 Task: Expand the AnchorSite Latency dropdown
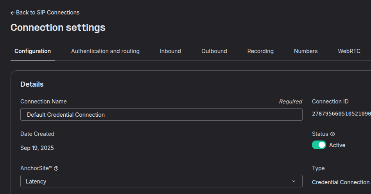pos(161,181)
